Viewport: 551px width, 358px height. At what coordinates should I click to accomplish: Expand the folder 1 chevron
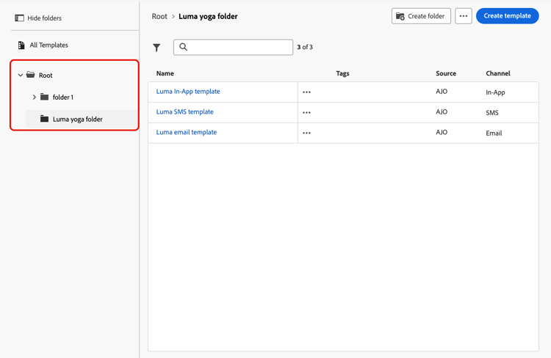pyautogui.click(x=34, y=97)
